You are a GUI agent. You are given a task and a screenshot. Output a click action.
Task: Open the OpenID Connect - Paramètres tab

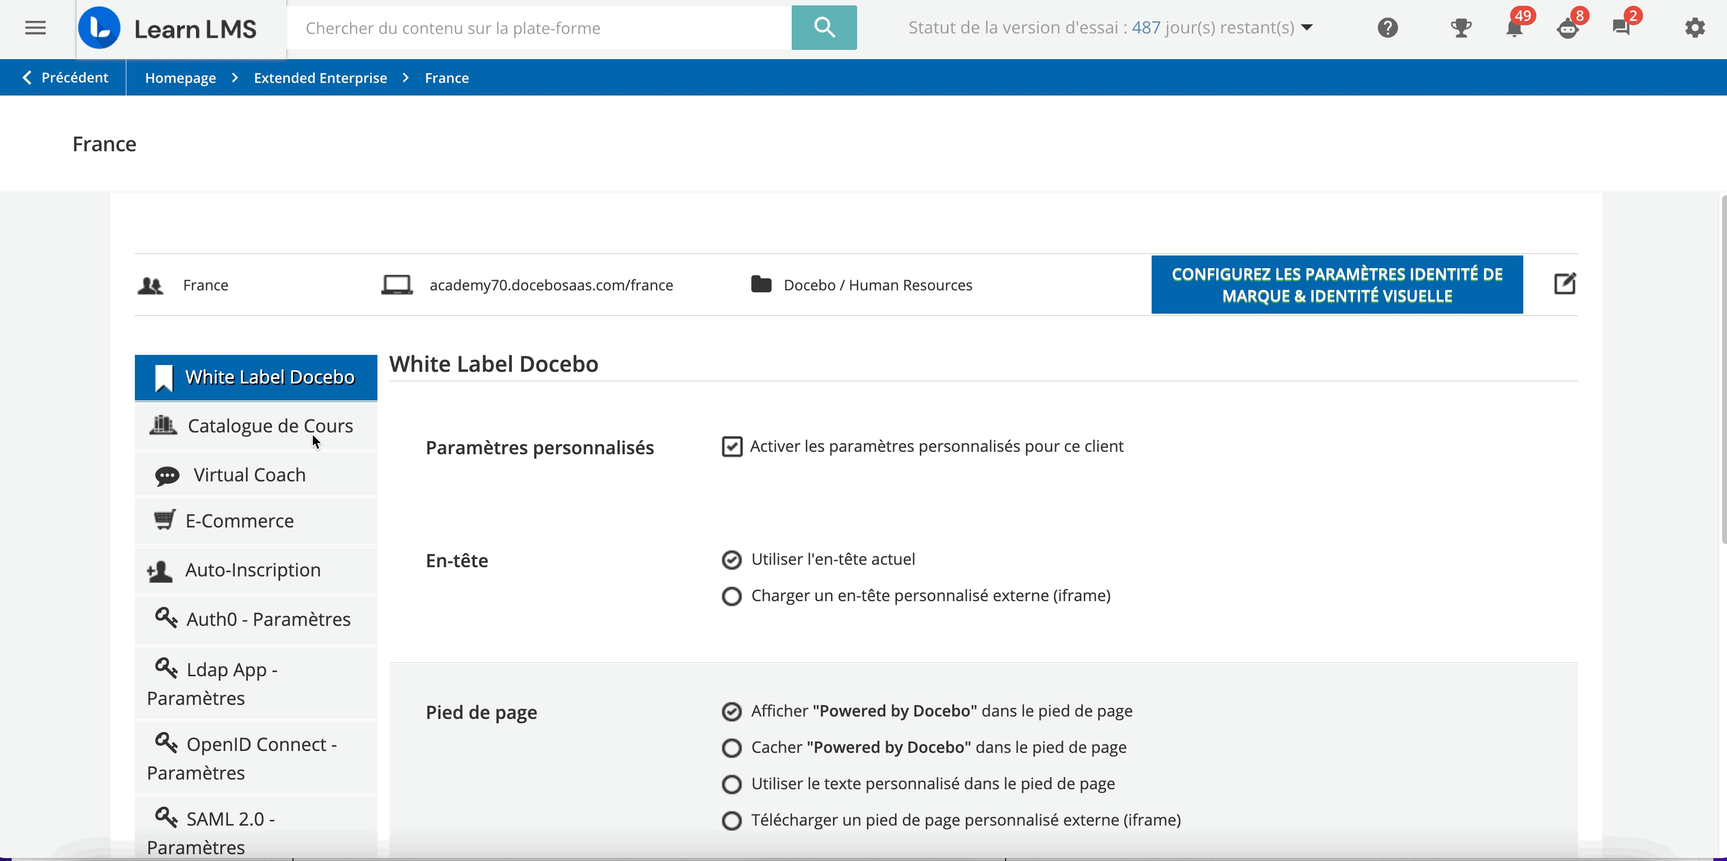coord(256,758)
